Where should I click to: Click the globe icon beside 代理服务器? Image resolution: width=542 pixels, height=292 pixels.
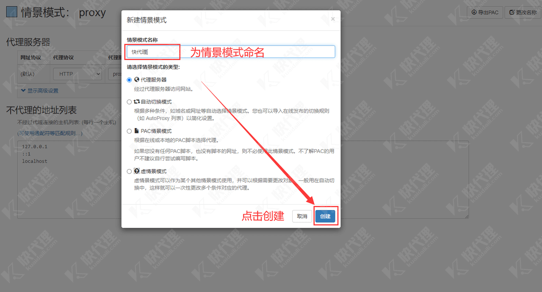(137, 79)
